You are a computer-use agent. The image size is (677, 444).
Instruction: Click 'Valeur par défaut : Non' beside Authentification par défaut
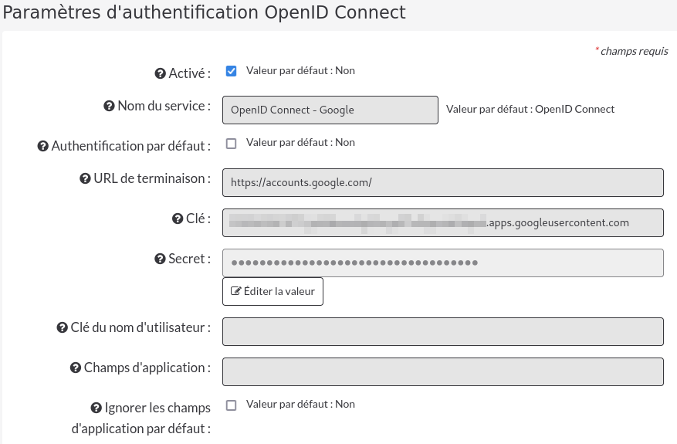[x=300, y=143]
